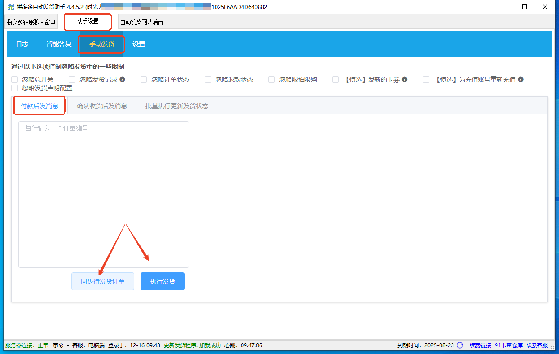
Task: Check the 忽略订单状态 option
Action: click(x=144, y=79)
